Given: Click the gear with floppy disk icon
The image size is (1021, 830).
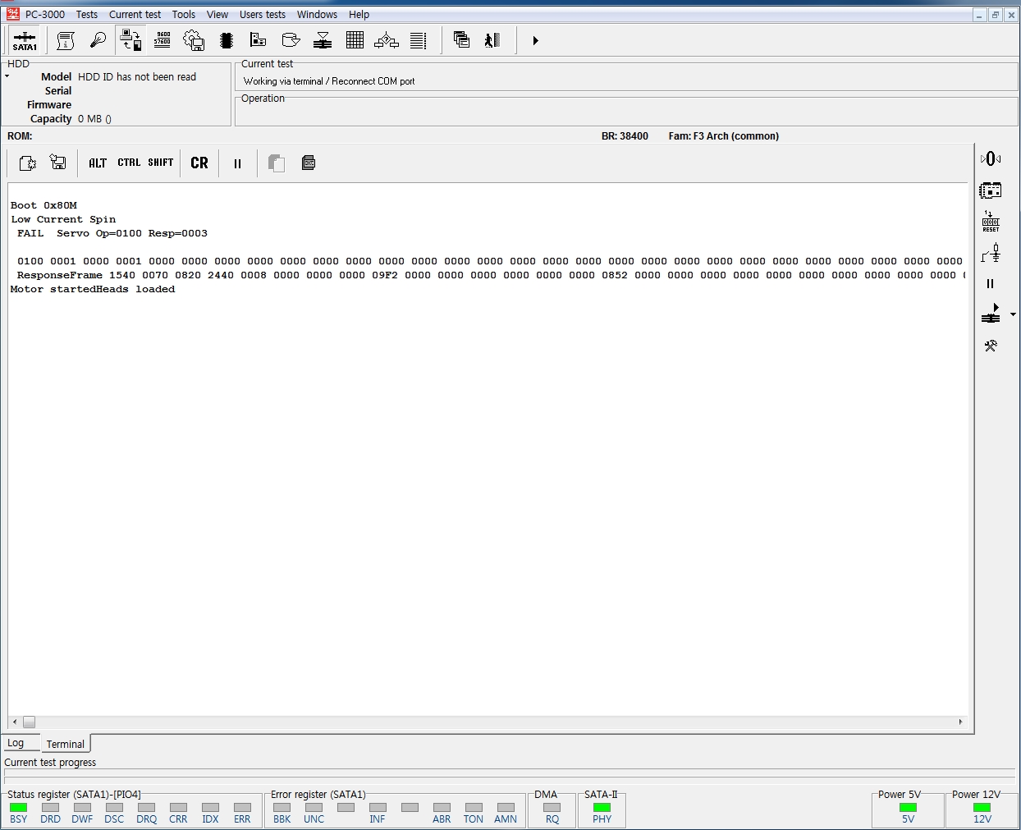Looking at the screenshot, I should (x=194, y=40).
